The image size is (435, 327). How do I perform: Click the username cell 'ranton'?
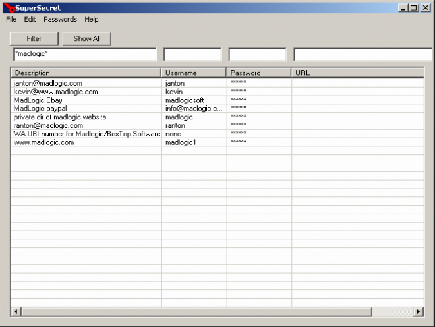(x=175, y=125)
